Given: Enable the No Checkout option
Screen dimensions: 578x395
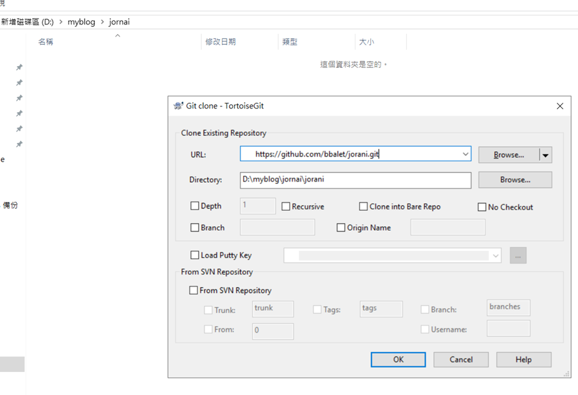Looking at the screenshot, I should [482, 207].
